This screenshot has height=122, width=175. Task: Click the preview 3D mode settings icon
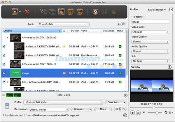pyautogui.click(x=166, y=112)
